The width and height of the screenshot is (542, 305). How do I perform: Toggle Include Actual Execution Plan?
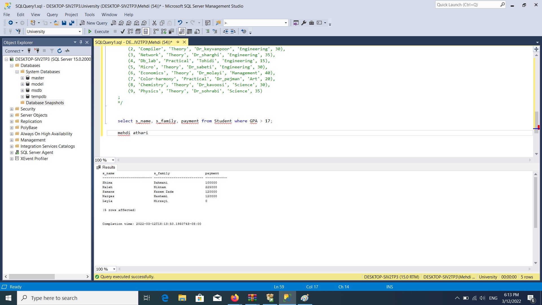[x=156, y=31]
